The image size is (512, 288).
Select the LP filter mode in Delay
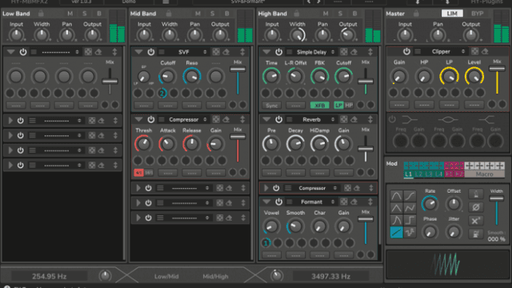(x=338, y=106)
